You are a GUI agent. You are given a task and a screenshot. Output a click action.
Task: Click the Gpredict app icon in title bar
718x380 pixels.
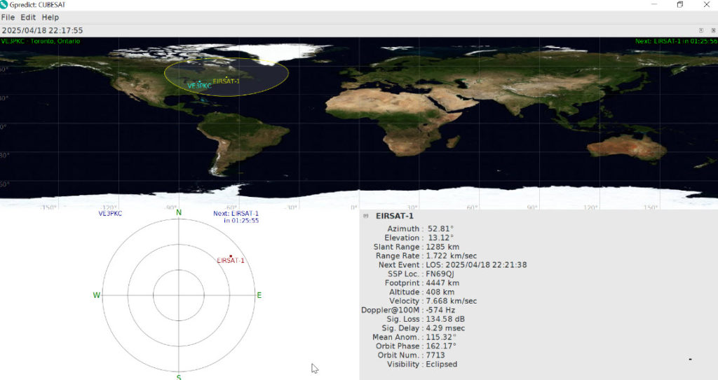point(4,5)
